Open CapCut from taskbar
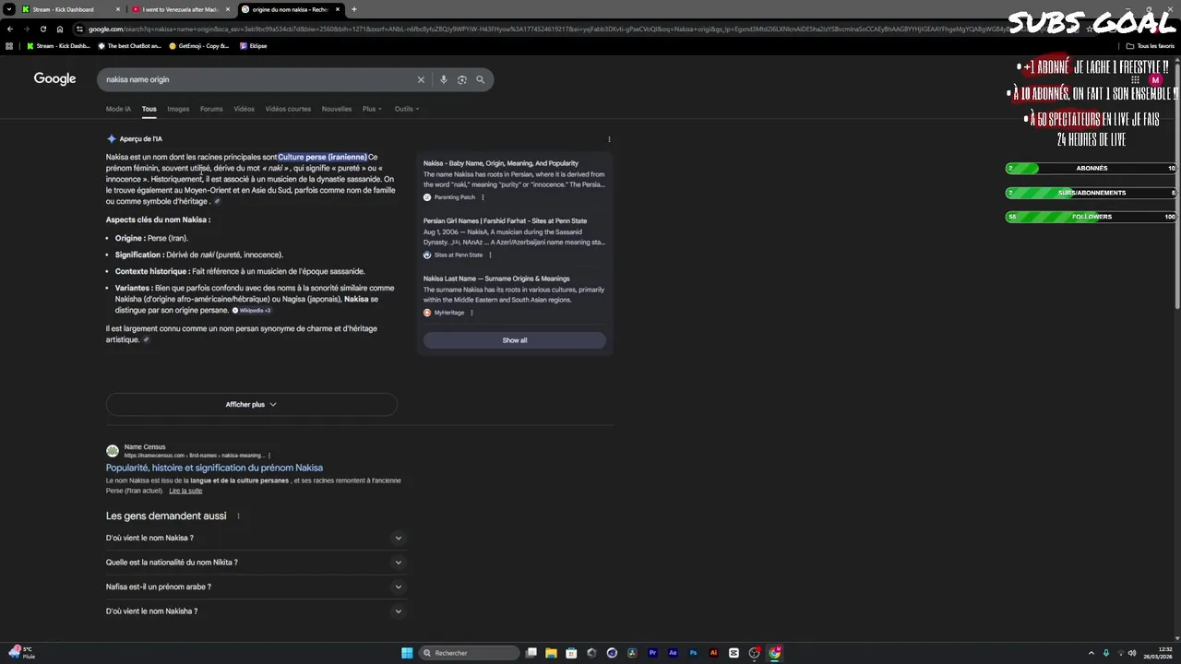This screenshot has width=1181, height=664. (x=734, y=653)
